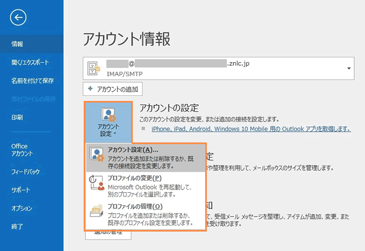Viewport: 365px width, 251px height.
Task: Open the 情報 tab in sidebar
Action: 32,44
